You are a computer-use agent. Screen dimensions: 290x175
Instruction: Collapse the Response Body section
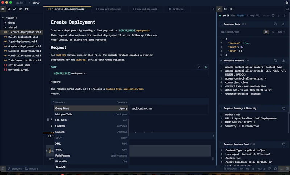(x=221, y=24)
